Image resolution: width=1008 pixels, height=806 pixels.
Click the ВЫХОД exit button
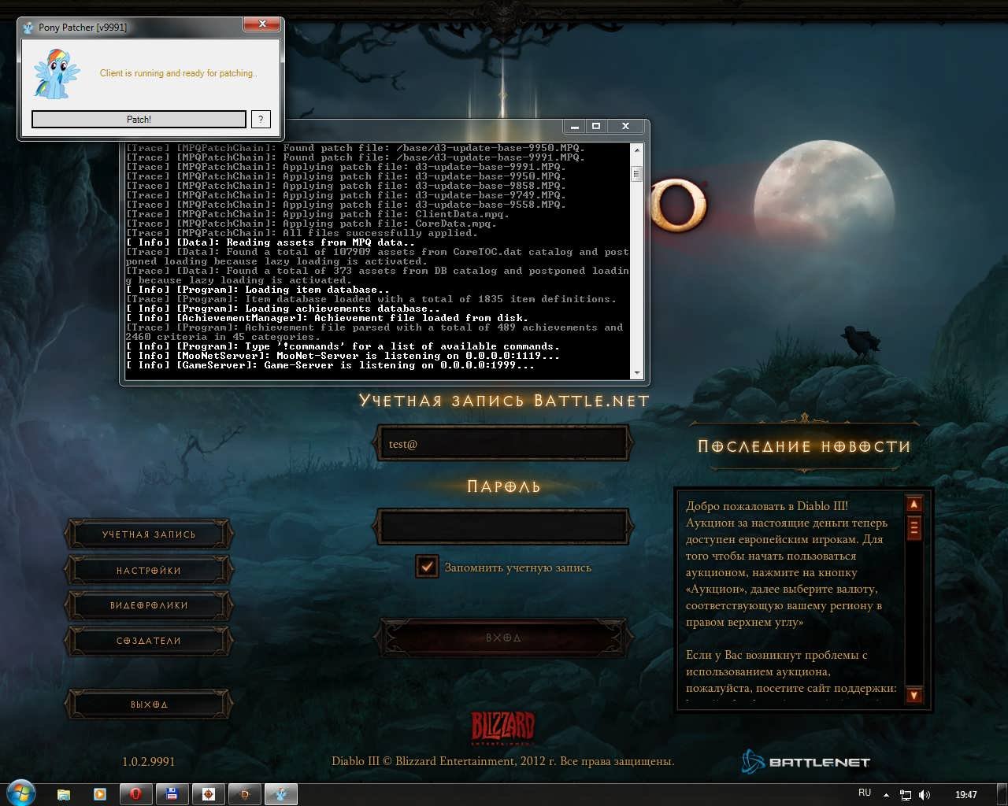149,704
